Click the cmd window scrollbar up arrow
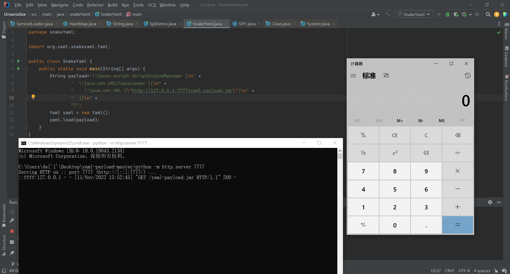The width and height of the screenshot is (510, 274). pos(340,151)
